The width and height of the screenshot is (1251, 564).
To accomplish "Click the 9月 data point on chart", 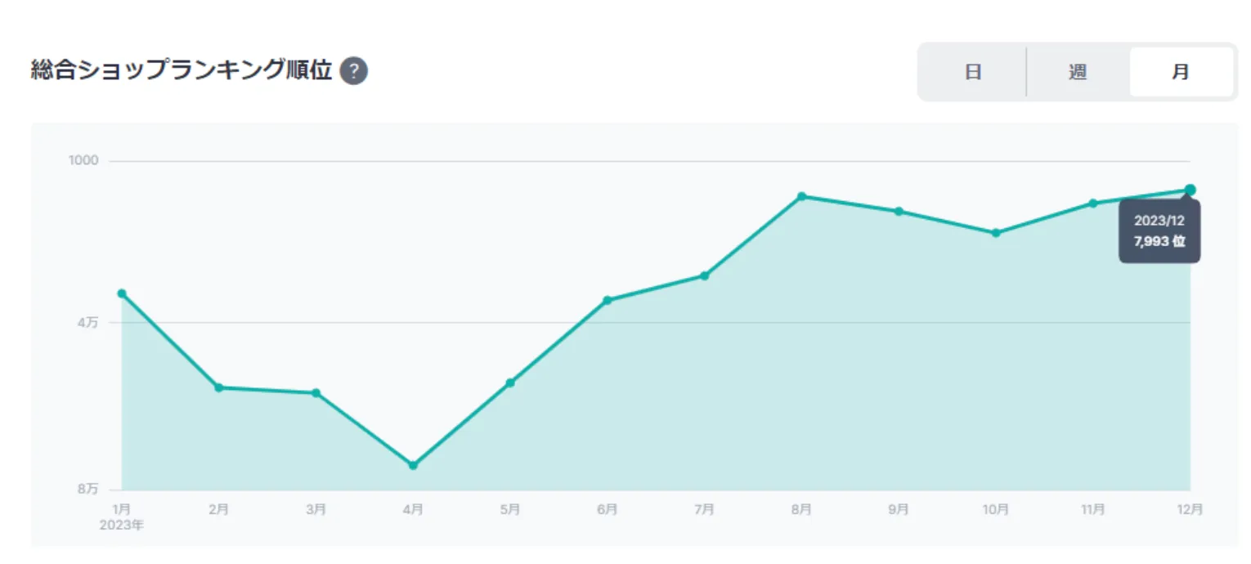I will point(899,211).
